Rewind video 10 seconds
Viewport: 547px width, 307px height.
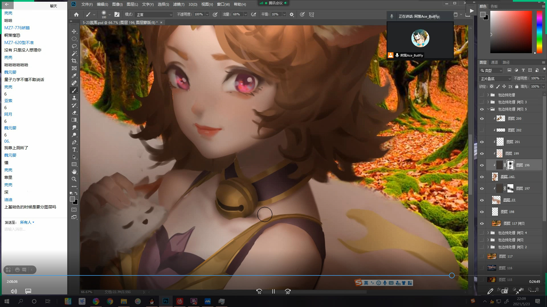(259, 291)
